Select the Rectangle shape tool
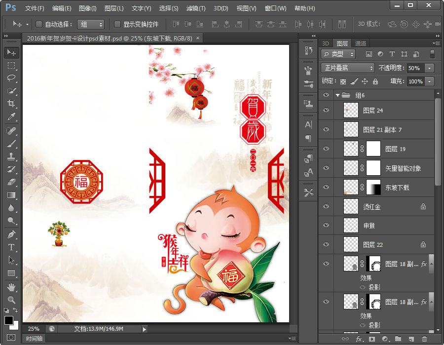This screenshot has height=345, width=444. tap(11, 273)
